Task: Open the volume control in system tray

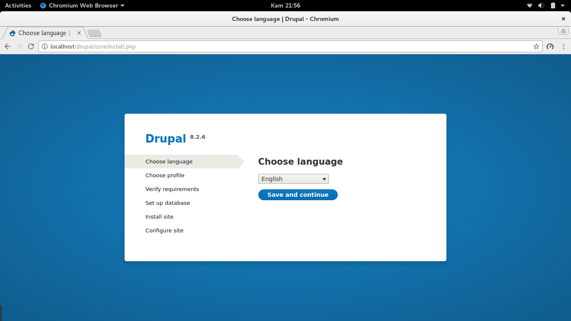Action: pos(541,5)
